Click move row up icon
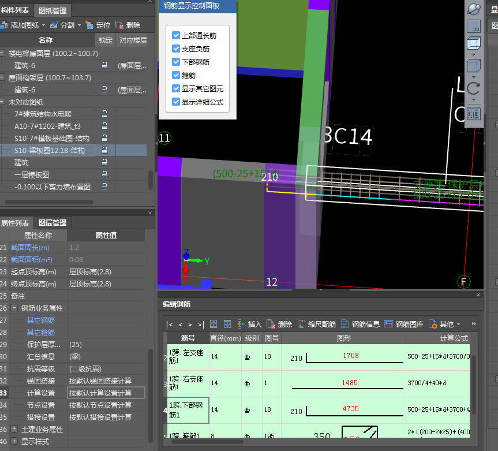 click(x=214, y=324)
